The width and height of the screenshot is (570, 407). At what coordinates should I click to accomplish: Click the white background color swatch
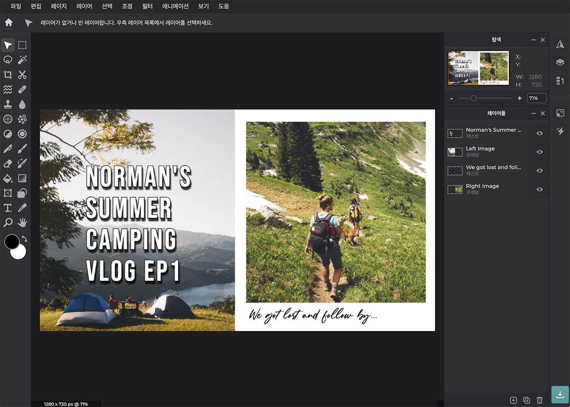(x=19, y=252)
